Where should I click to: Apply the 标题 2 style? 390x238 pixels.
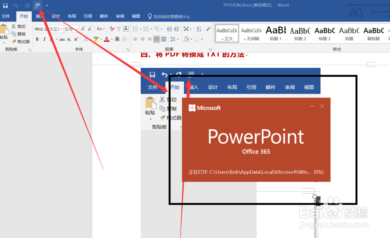[x=300, y=33]
